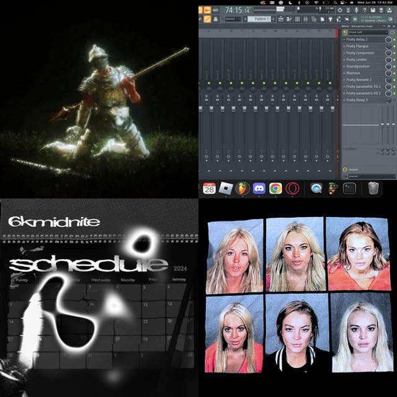
Task: Adjust Fruity Compressor mix level knob
Action: (388, 53)
